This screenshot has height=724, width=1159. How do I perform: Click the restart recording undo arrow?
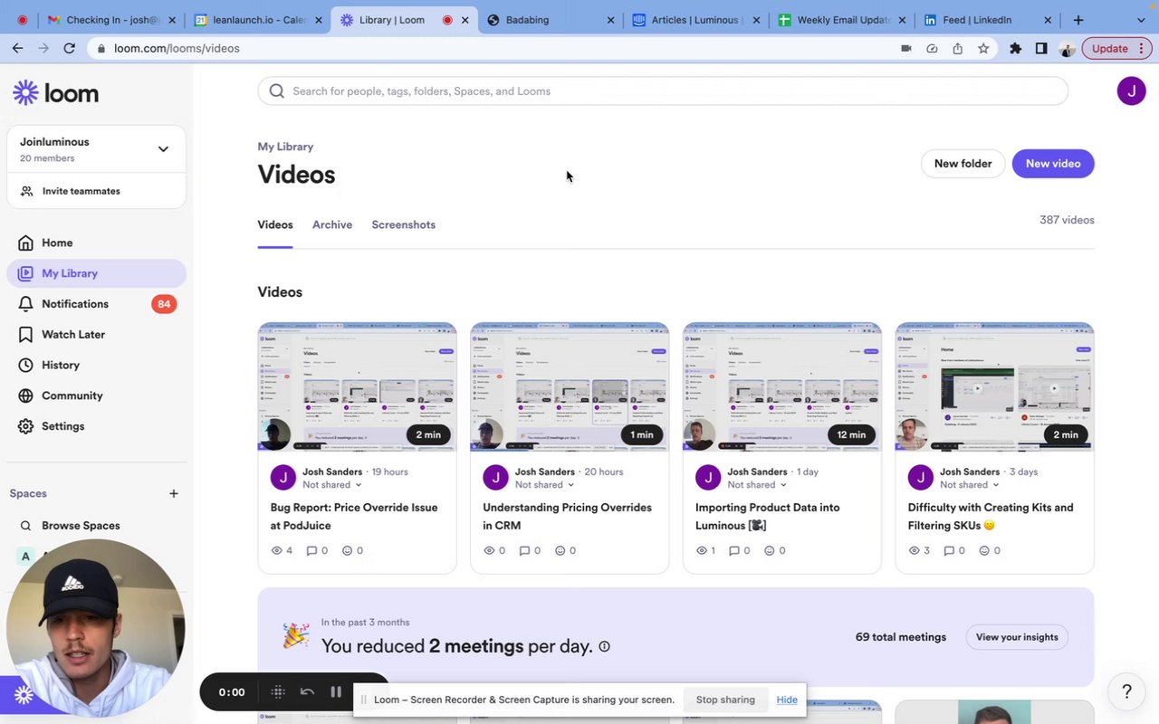click(x=307, y=691)
